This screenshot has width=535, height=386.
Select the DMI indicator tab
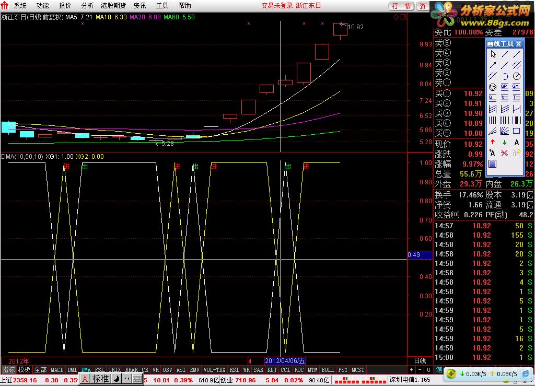[x=72, y=370]
